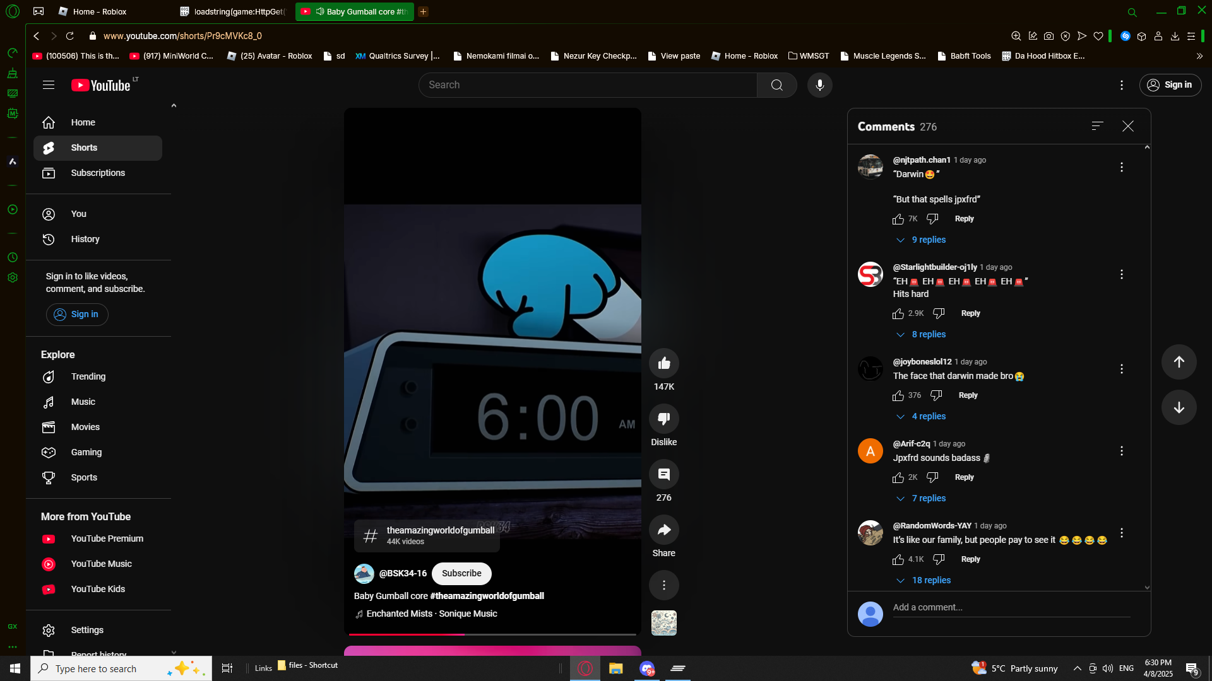Switch to the Home - Roblox tab
The width and height of the screenshot is (1212, 681).
click(100, 11)
